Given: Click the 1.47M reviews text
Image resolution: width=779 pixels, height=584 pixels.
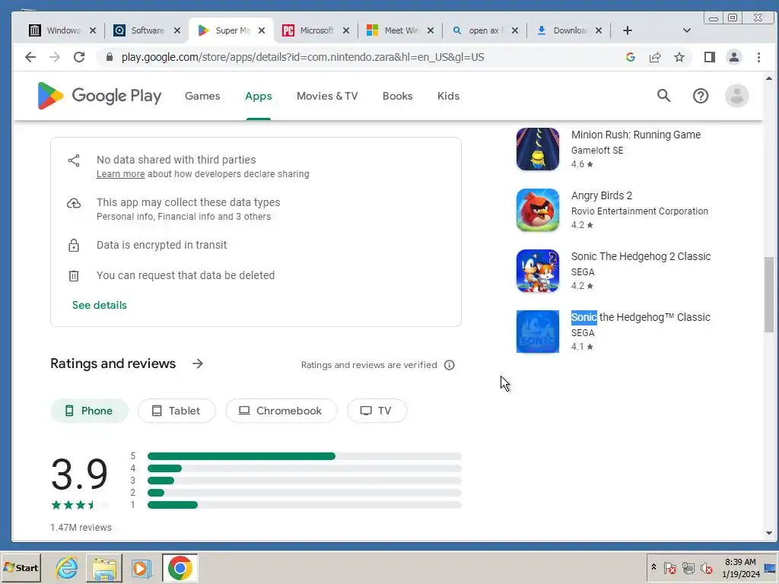Looking at the screenshot, I should point(81,528).
